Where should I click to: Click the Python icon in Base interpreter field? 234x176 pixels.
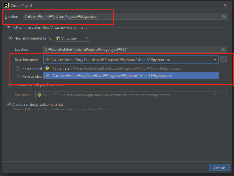[47, 60]
